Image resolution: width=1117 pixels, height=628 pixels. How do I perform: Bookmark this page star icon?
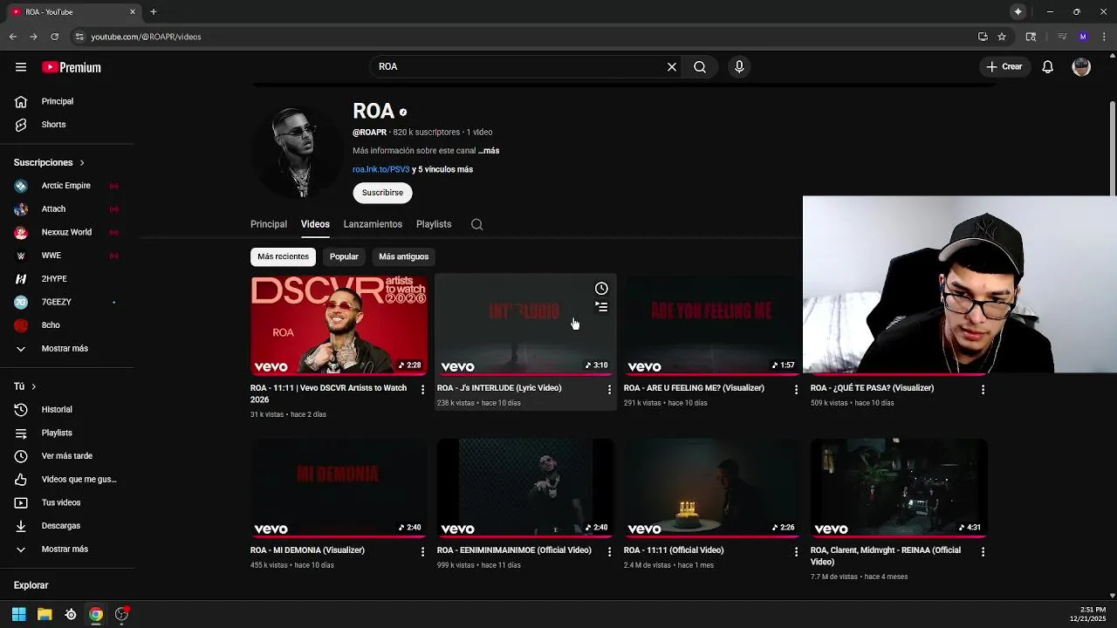click(x=1002, y=37)
